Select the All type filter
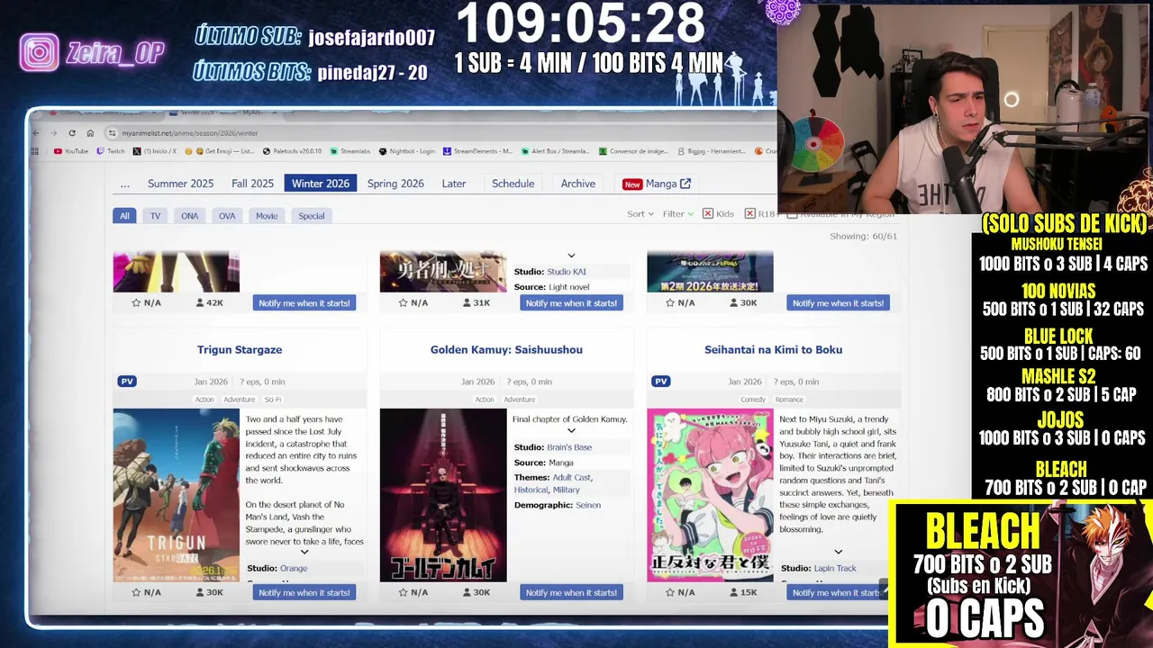 [124, 216]
